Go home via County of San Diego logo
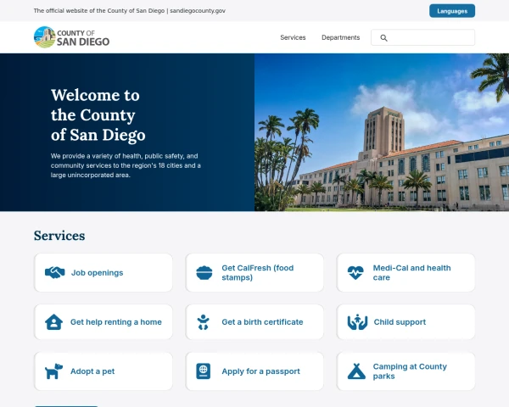 coord(71,37)
